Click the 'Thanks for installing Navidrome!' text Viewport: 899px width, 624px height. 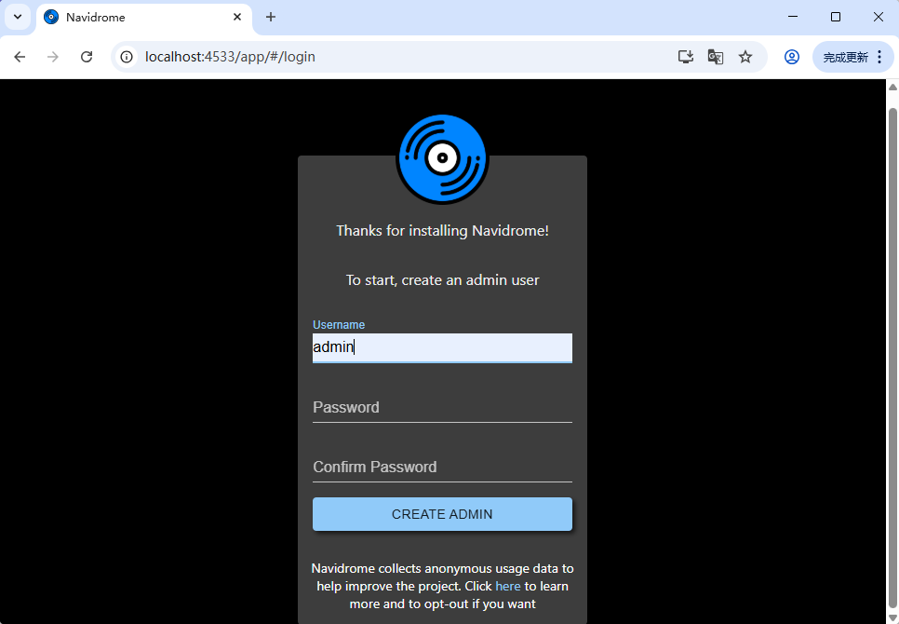tap(442, 231)
